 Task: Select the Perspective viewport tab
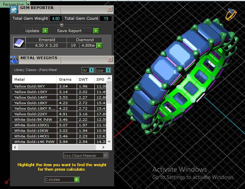(13, 4)
